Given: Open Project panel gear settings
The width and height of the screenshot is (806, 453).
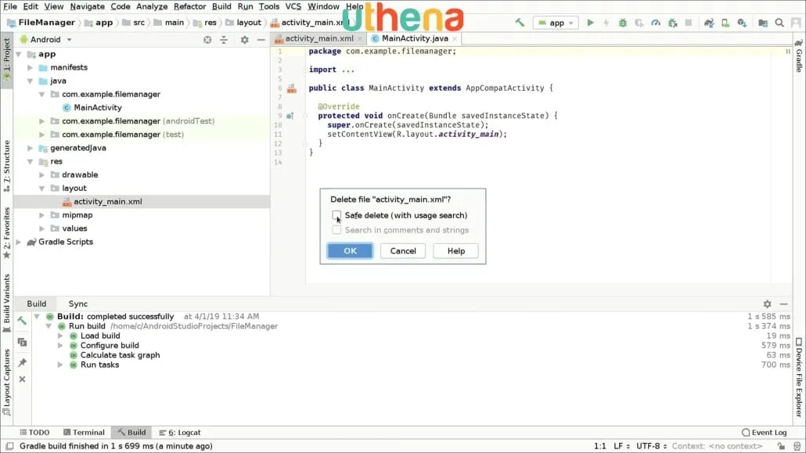Looking at the screenshot, I should [245, 40].
